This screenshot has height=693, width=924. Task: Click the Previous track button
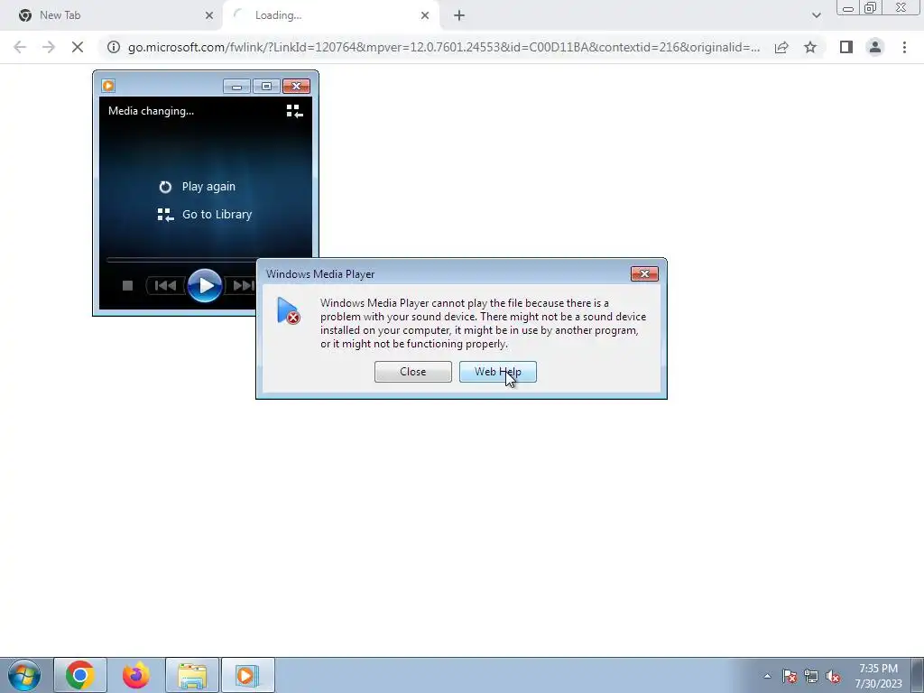click(x=166, y=286)
